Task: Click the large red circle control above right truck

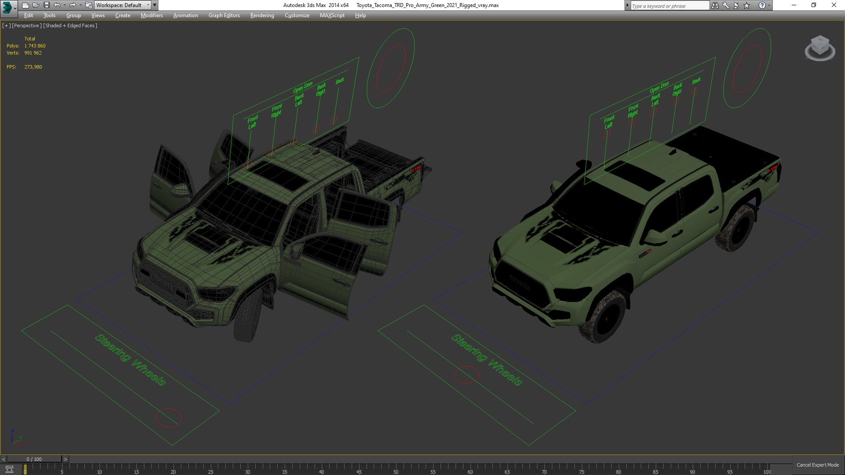Action: pyautogui.click(x=747, y=68)
